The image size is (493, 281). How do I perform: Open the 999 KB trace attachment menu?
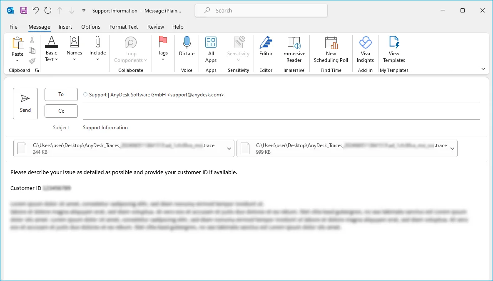point(452,148)
